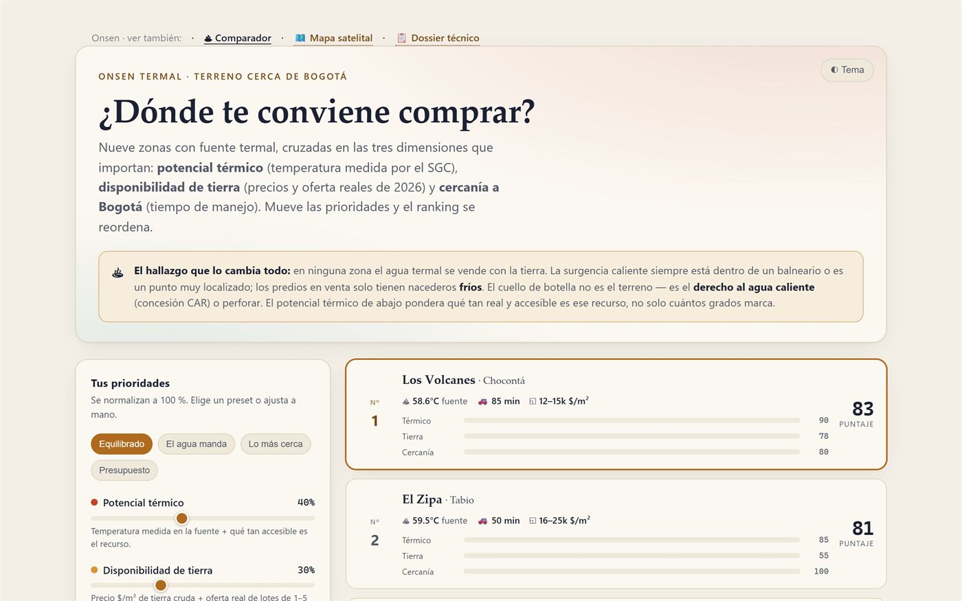Click the hot spring icon in the hallazgo notice

click(118, 273)
